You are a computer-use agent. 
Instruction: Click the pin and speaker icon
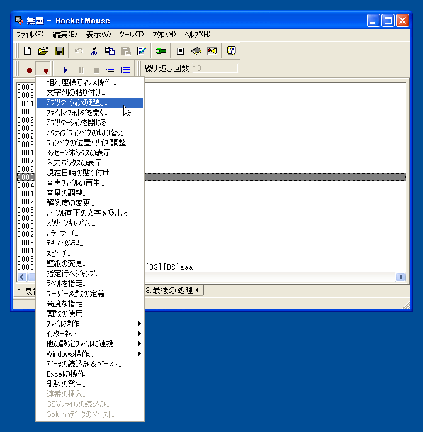[x=212, y=51]
